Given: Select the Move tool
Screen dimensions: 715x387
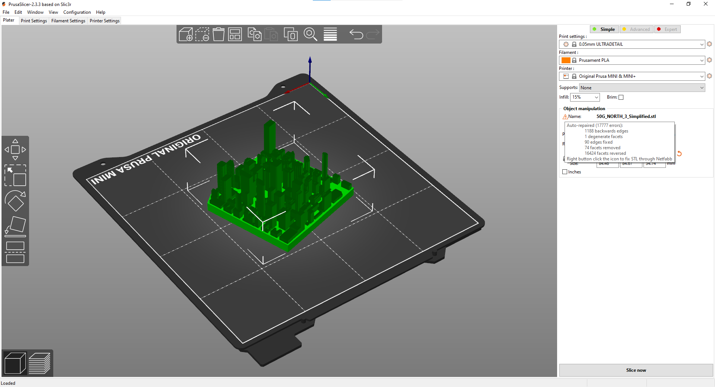Looking at the screenshot, I should pos(15,150).
